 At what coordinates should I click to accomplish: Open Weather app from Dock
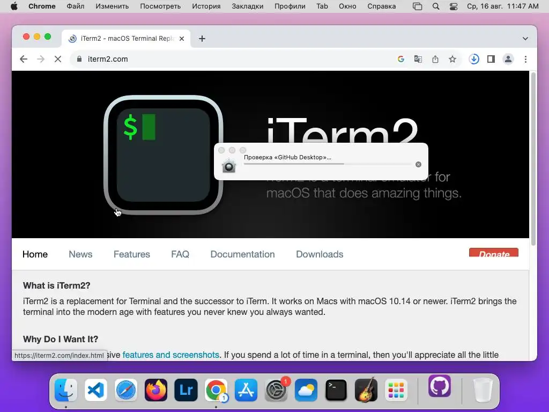pos(306,390)
